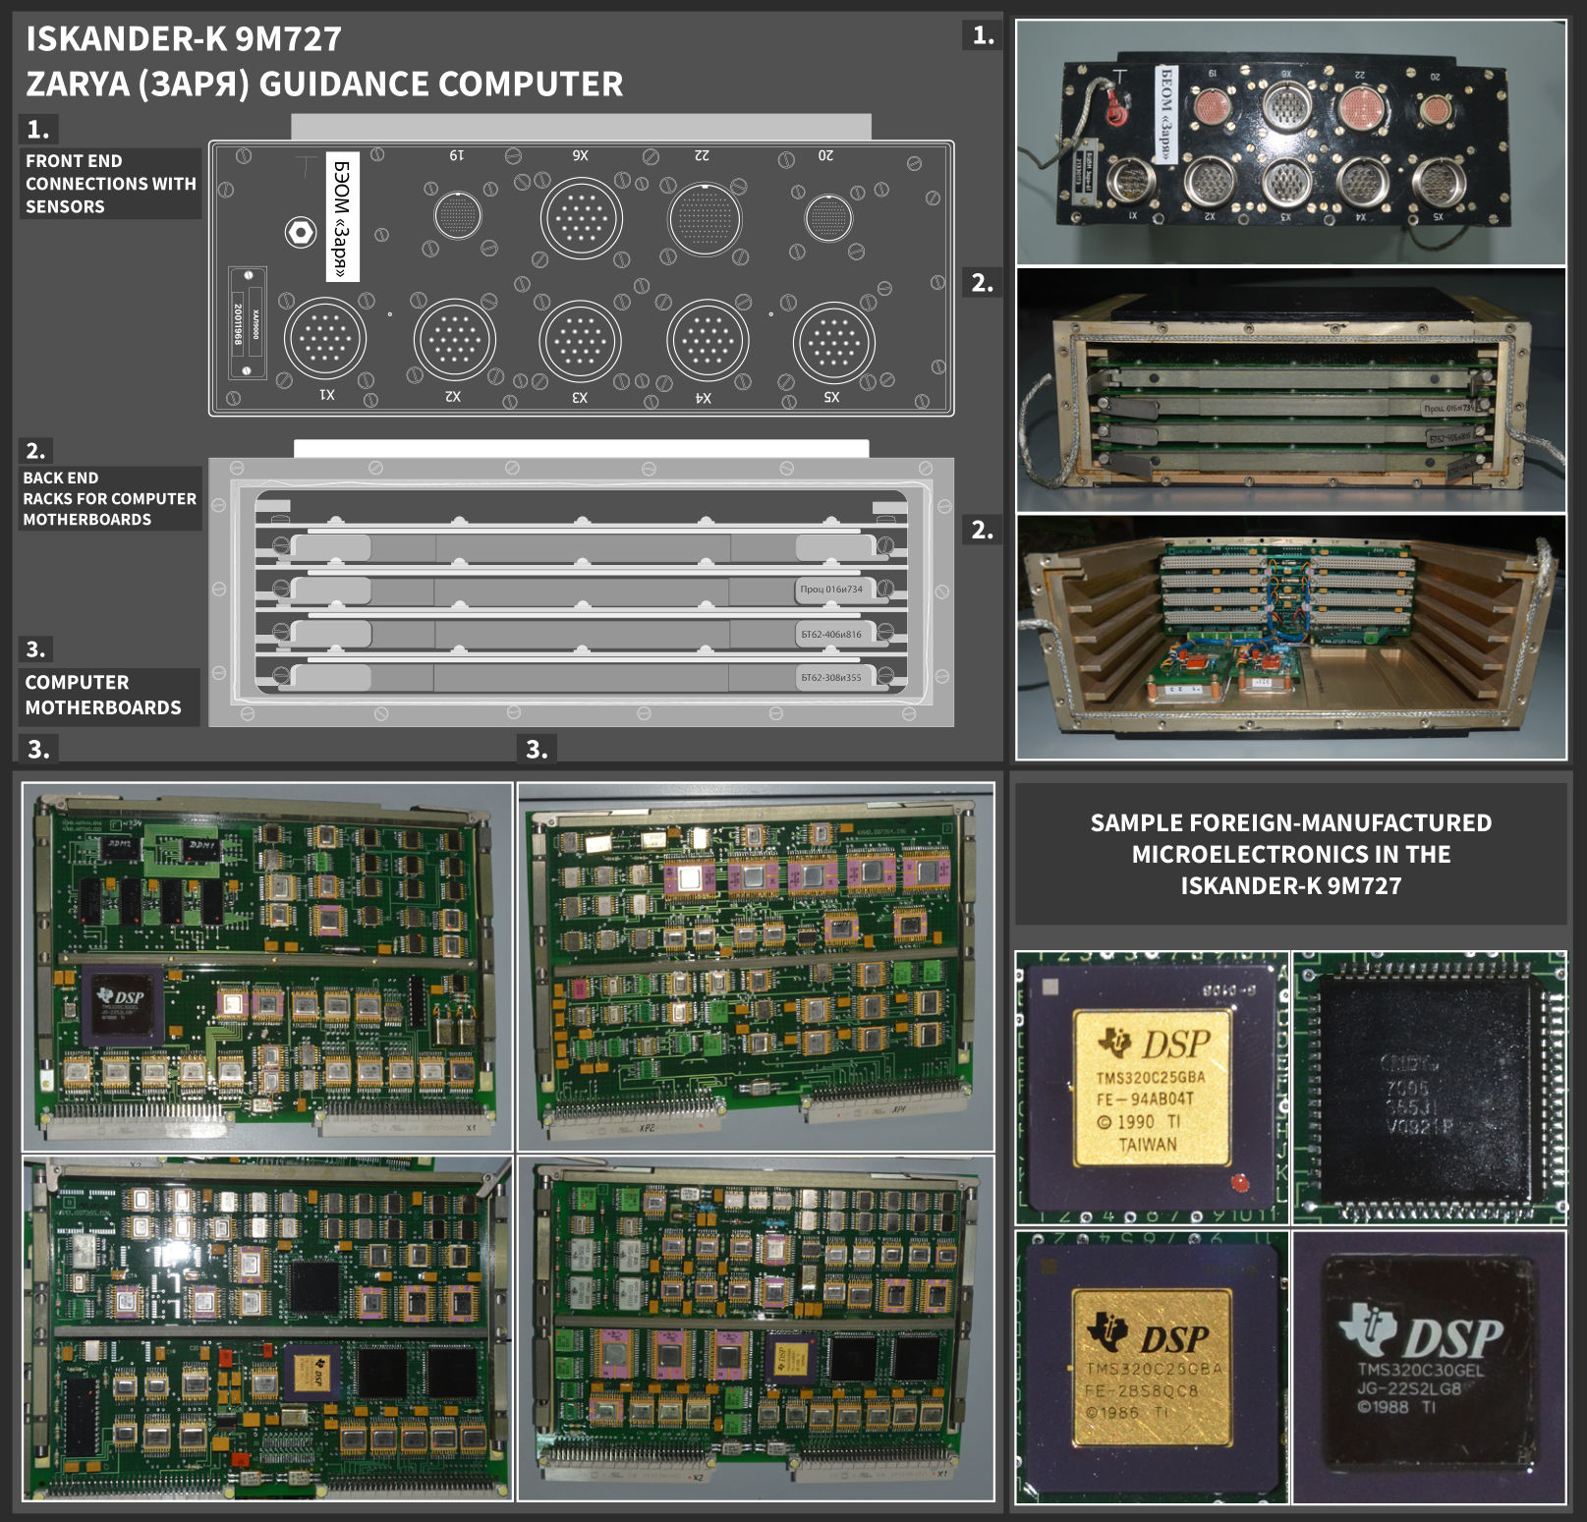1587x1522 pixels.
Task: Click the X1 connector in the front-end diagram
Action: coord(324,339)
